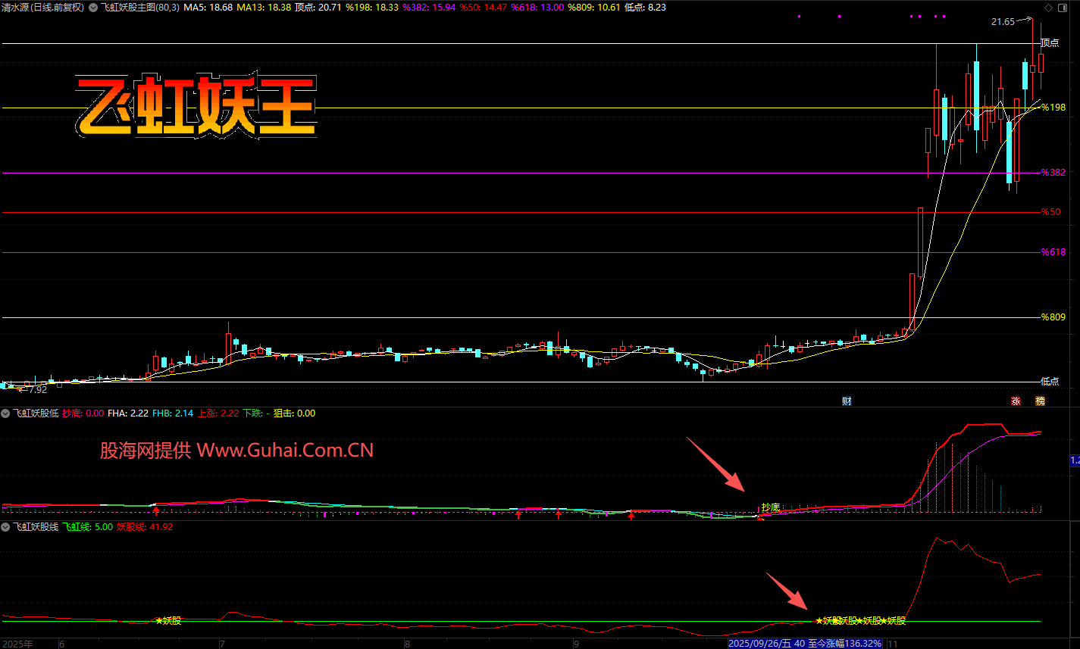The image size is (1080, 649).
Task: Click the magenta %382 level label
Action: tap(1053, 173)
